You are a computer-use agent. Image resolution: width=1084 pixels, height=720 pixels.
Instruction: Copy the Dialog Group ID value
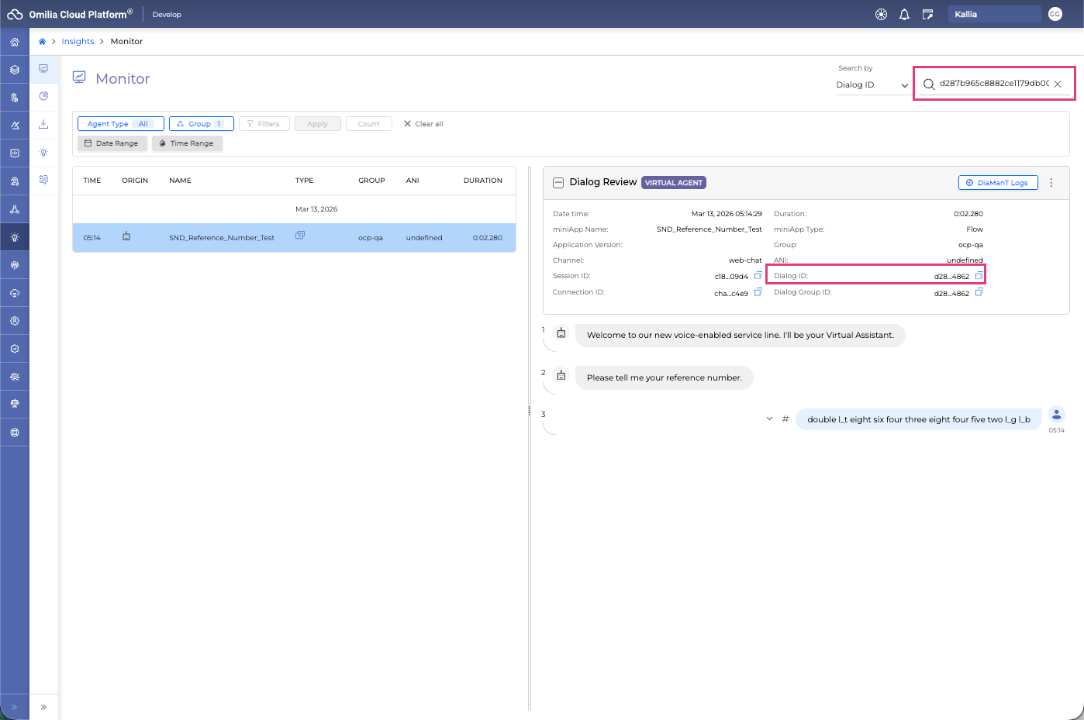pos(979,292)
